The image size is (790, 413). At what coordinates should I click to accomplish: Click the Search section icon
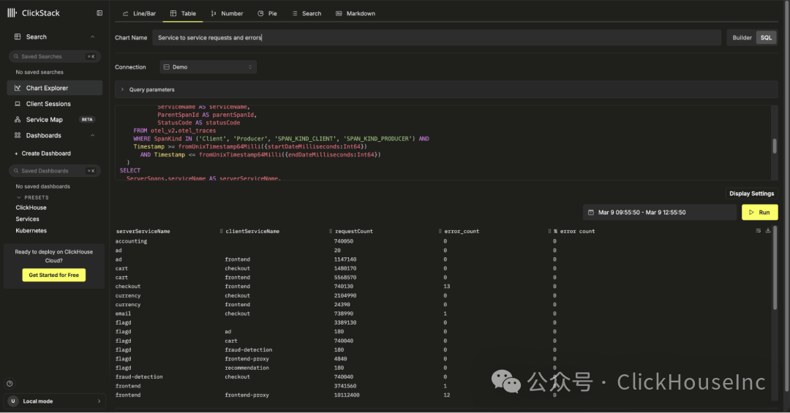tap(18, 37)
